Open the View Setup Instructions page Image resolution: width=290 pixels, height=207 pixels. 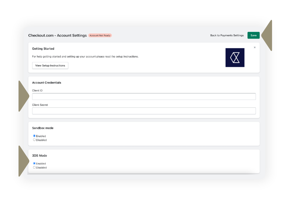point(50,66)
